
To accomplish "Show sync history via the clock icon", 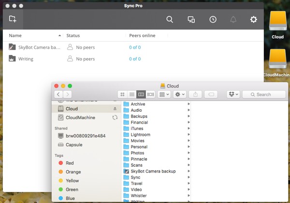I will [213, 19].
